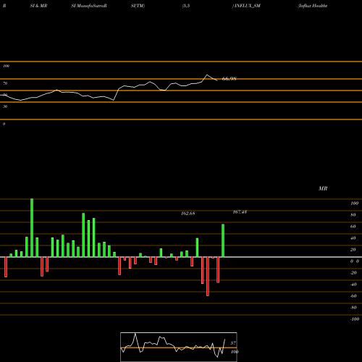The height and width of the screenshot is (362, 362).
Task: Click the RSI line peak near 66.98
Action: 207,75
